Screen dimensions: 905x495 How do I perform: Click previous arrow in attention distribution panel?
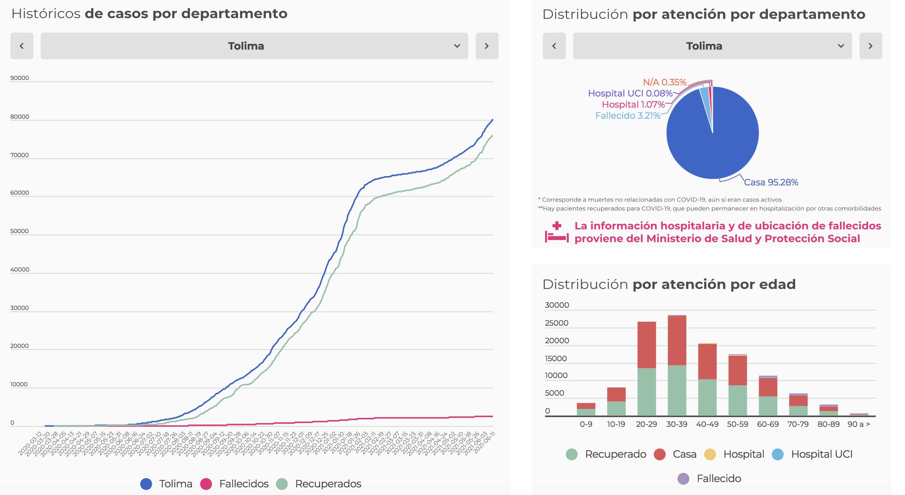554,46
